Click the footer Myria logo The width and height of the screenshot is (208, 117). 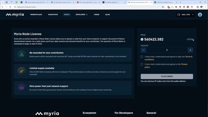47,113
